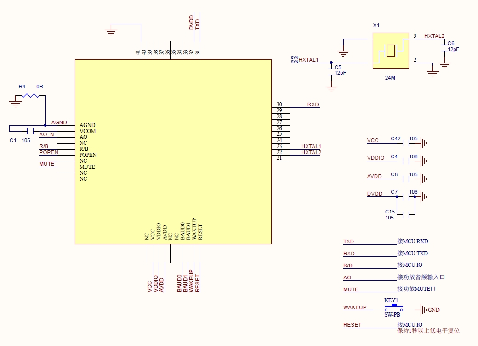The image size is (478, 346).
Task: Select the pin 41 number on chip top
Action: (138, 53)
